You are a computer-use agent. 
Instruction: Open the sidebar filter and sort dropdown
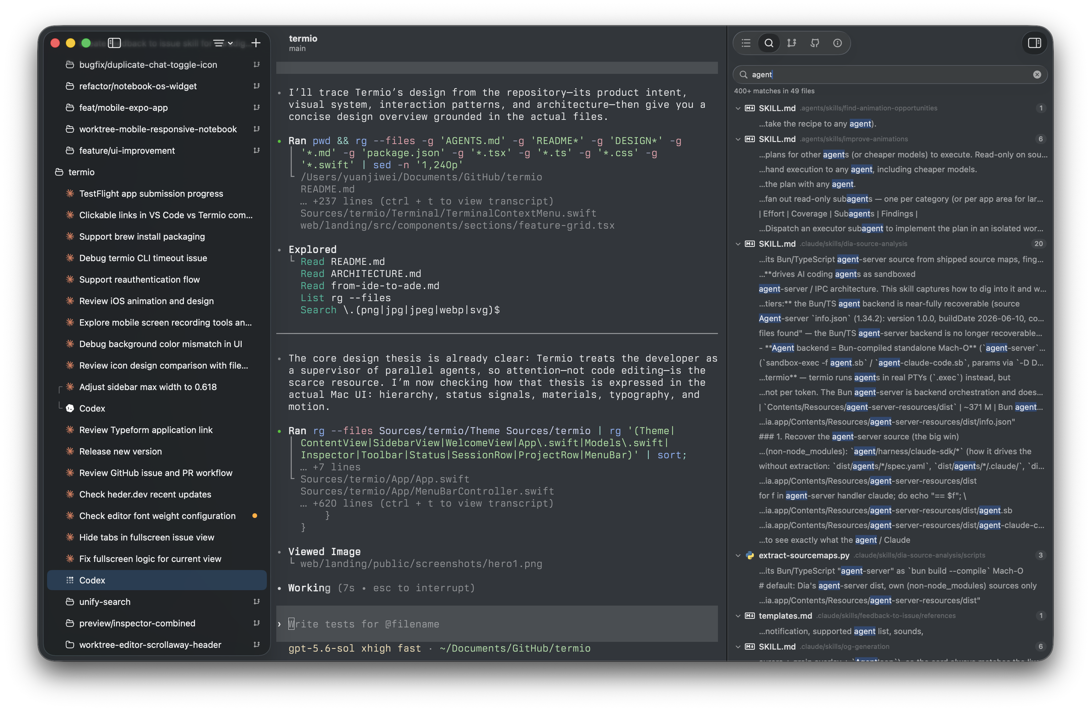[x=223, y=43]
